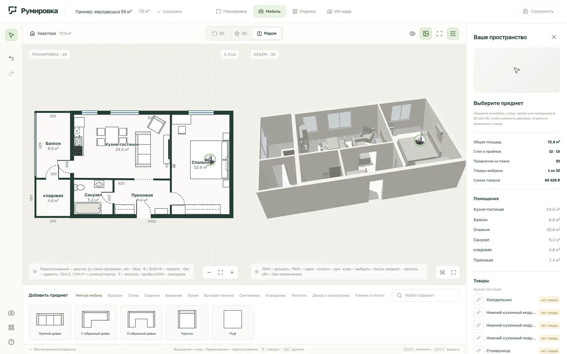This screenshot has width=567, height=354.
Task: Toggle the settings sliders panel button
Action: click(453, 34)
